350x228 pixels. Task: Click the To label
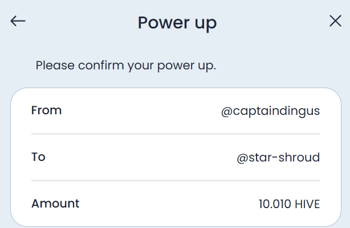(x=38, y=157)
